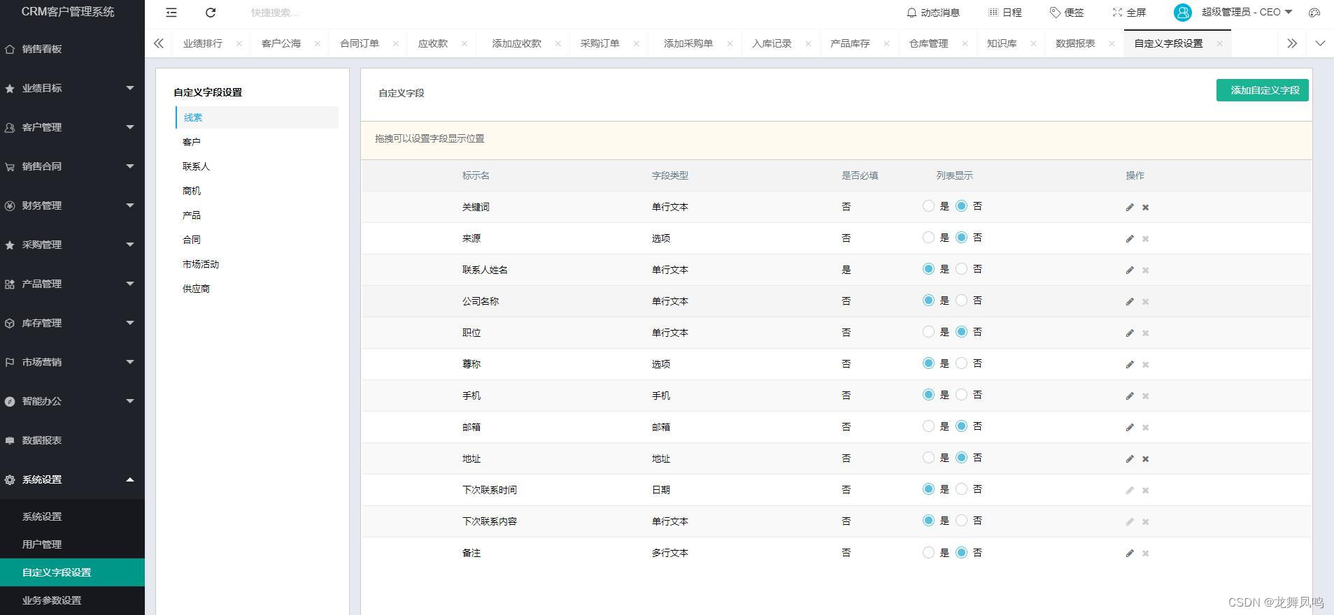Switch to the 应收款 tab
Image resolution: width=1334 pixels, height=615 pixels.
433,43
